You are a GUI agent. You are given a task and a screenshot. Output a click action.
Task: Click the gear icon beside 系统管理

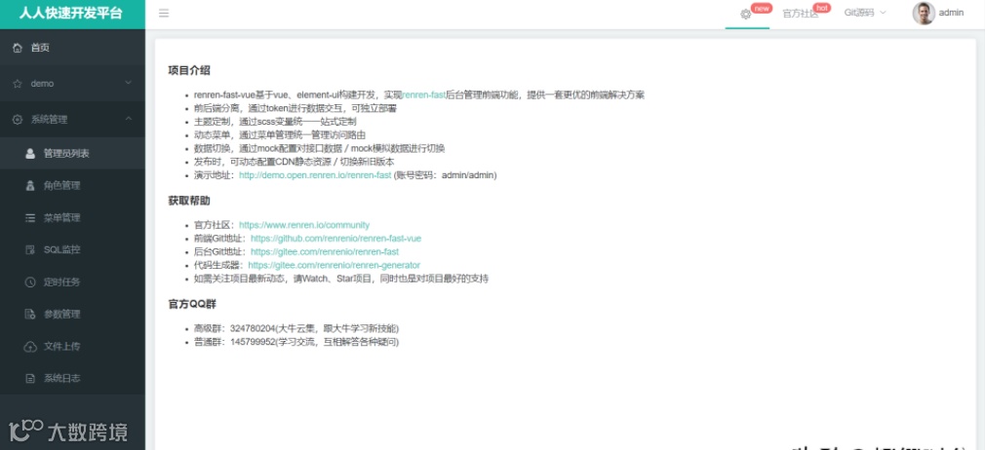tap(18, 119)
